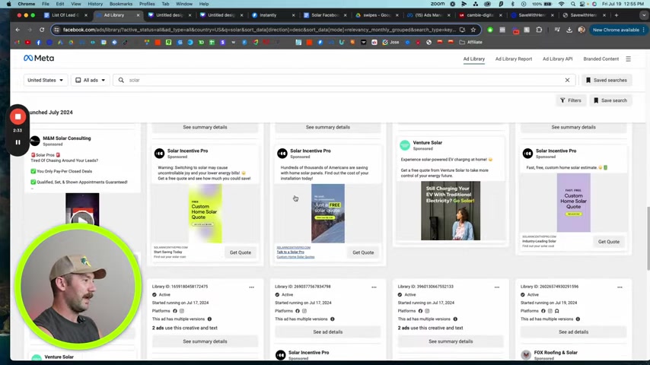The width and height of the screenshot is (650, 365).
Task: Click Audience Network platform icon on Jul 19 ad
Action: [556, 311]
